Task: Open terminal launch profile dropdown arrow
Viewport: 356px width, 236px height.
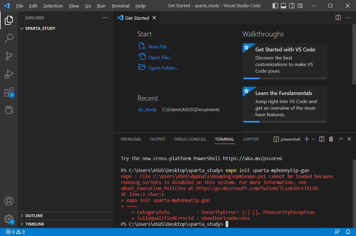Action: 313,139
